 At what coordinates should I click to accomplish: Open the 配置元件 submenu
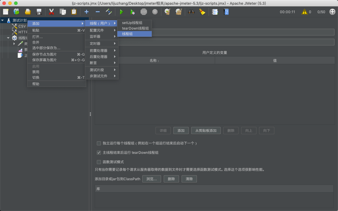(102, 30)
